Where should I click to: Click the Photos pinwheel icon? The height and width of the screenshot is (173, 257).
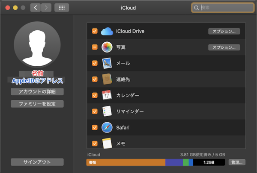tap(107, 47)
